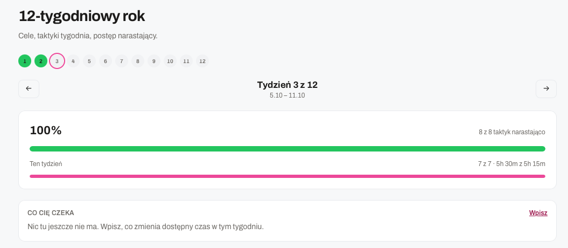This screenshot has width=568, height=248.
Task: Click the Co cię czeka empty message
Action: tap(145, 227)
